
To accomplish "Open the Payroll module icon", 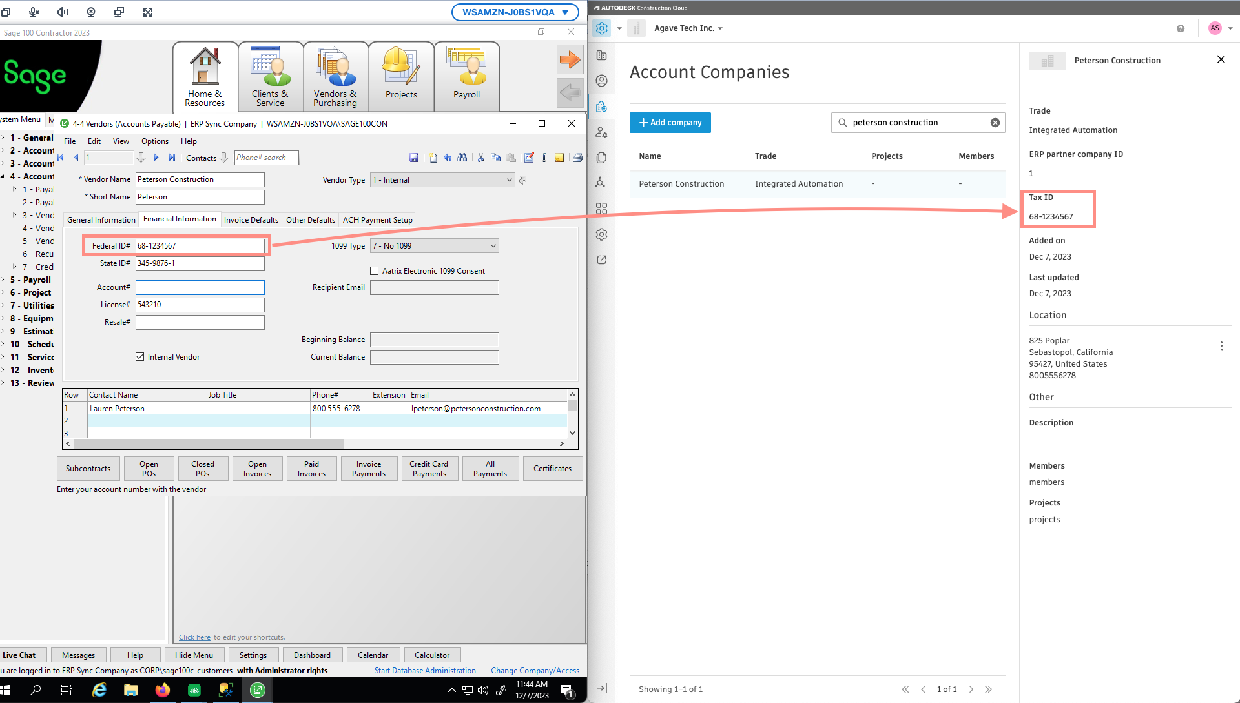I will [x=466, y=77].
